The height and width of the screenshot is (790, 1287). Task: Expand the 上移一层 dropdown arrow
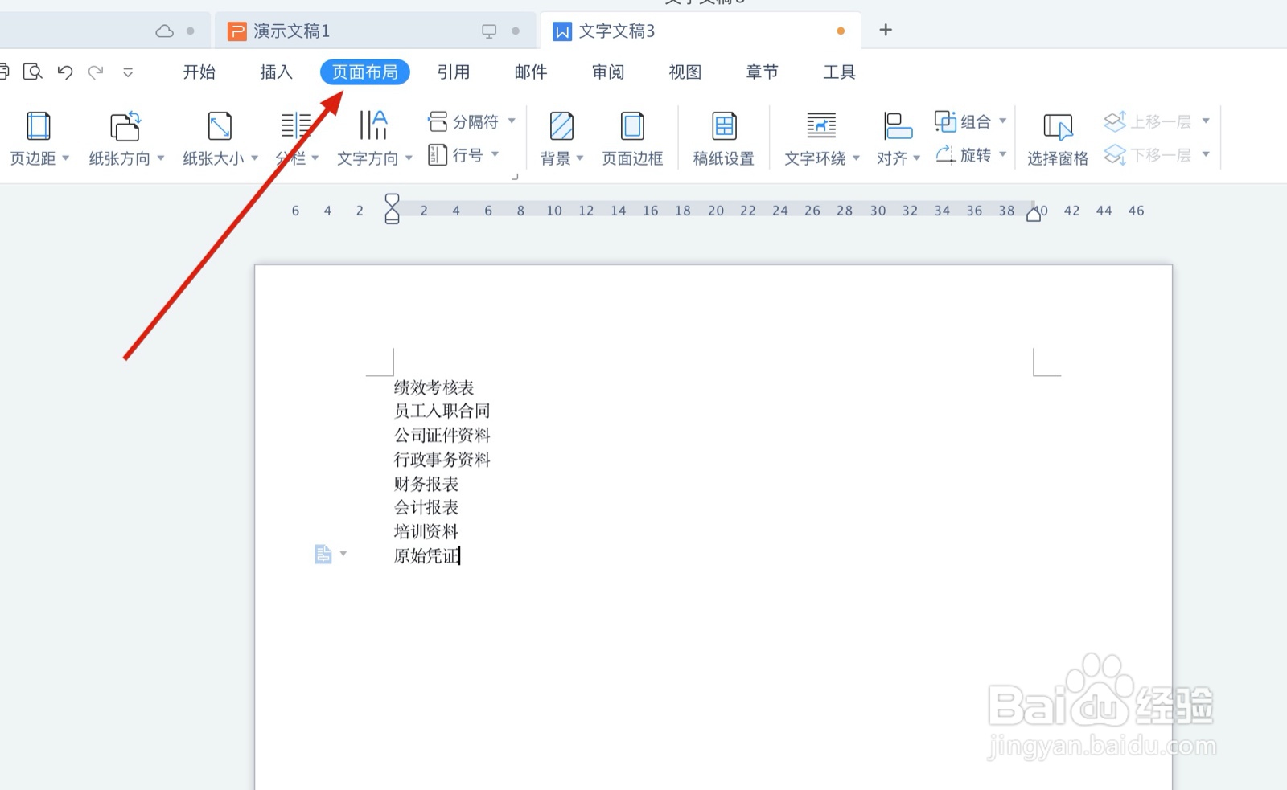tap(1206, 121)
